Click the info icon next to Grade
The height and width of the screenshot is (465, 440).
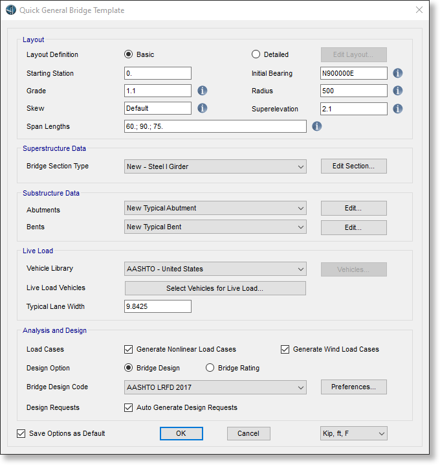(x=202, y=91)
